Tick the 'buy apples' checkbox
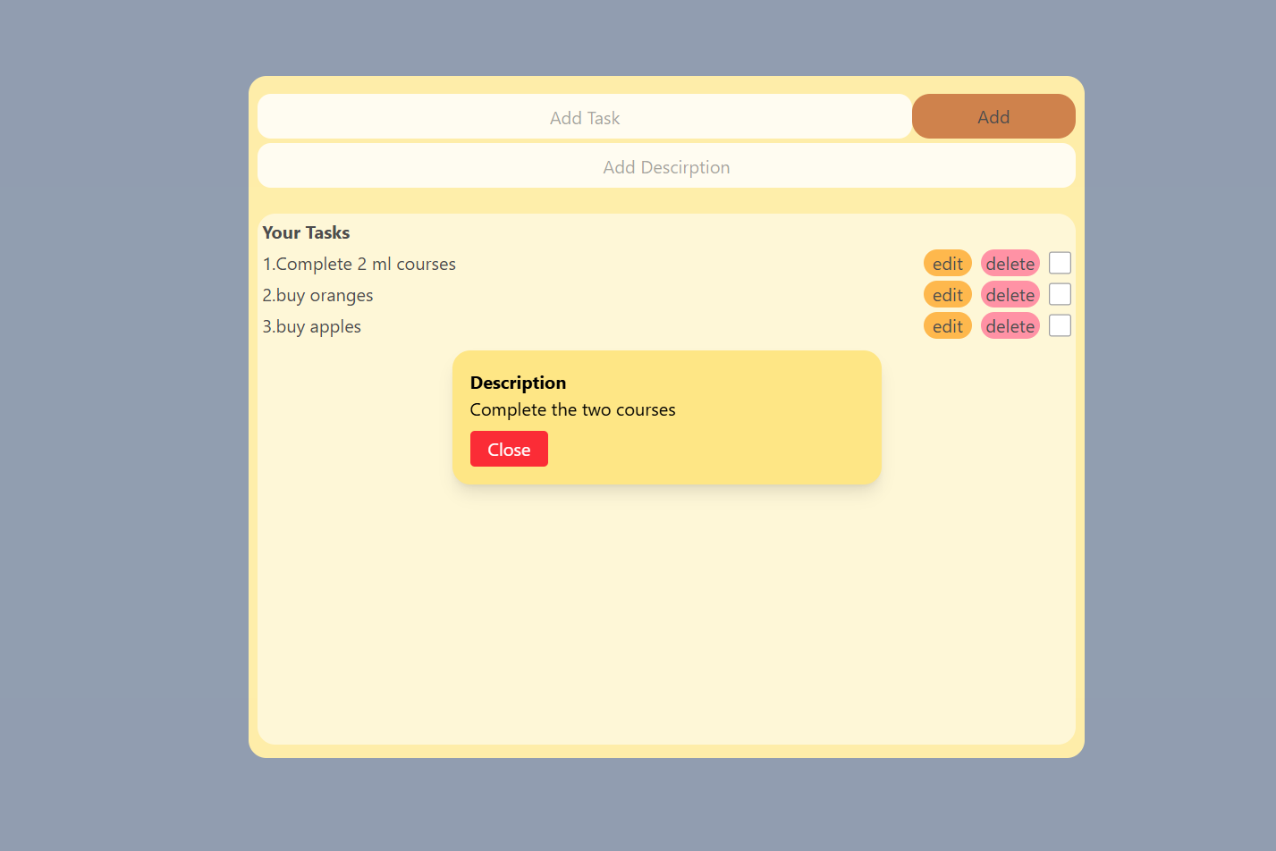 point(1060,326)
